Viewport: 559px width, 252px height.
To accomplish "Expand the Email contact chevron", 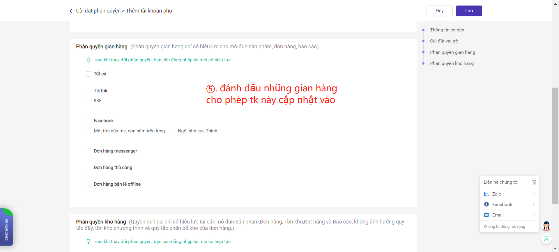I will click(x=534, y=215).
